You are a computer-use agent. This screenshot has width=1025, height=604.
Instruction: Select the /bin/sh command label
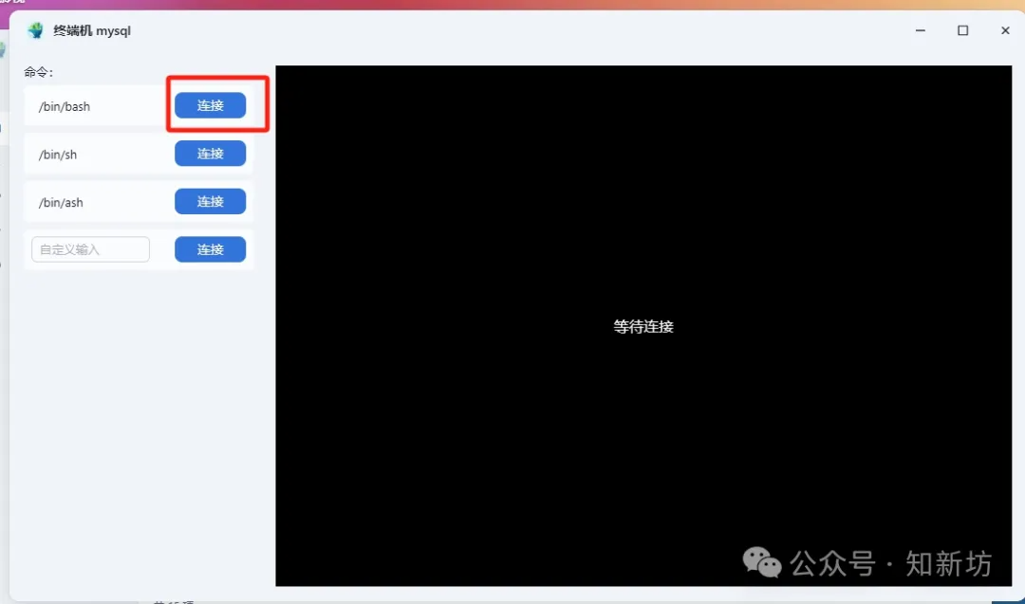(58, 155)
